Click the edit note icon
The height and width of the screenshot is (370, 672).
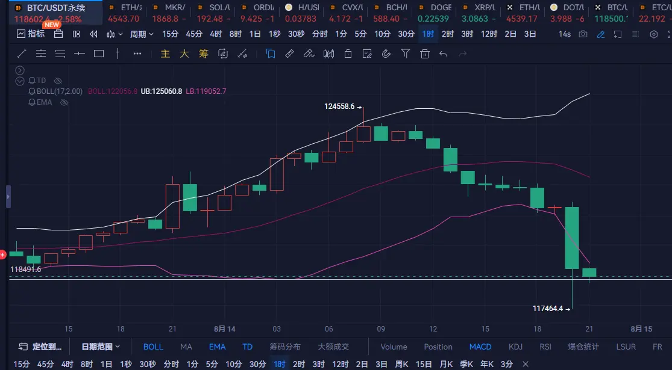coord(367,54)
